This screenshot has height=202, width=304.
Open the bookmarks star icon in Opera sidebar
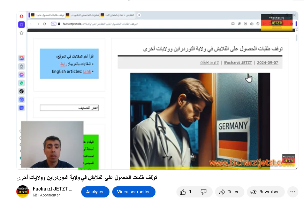pos(22,33)
